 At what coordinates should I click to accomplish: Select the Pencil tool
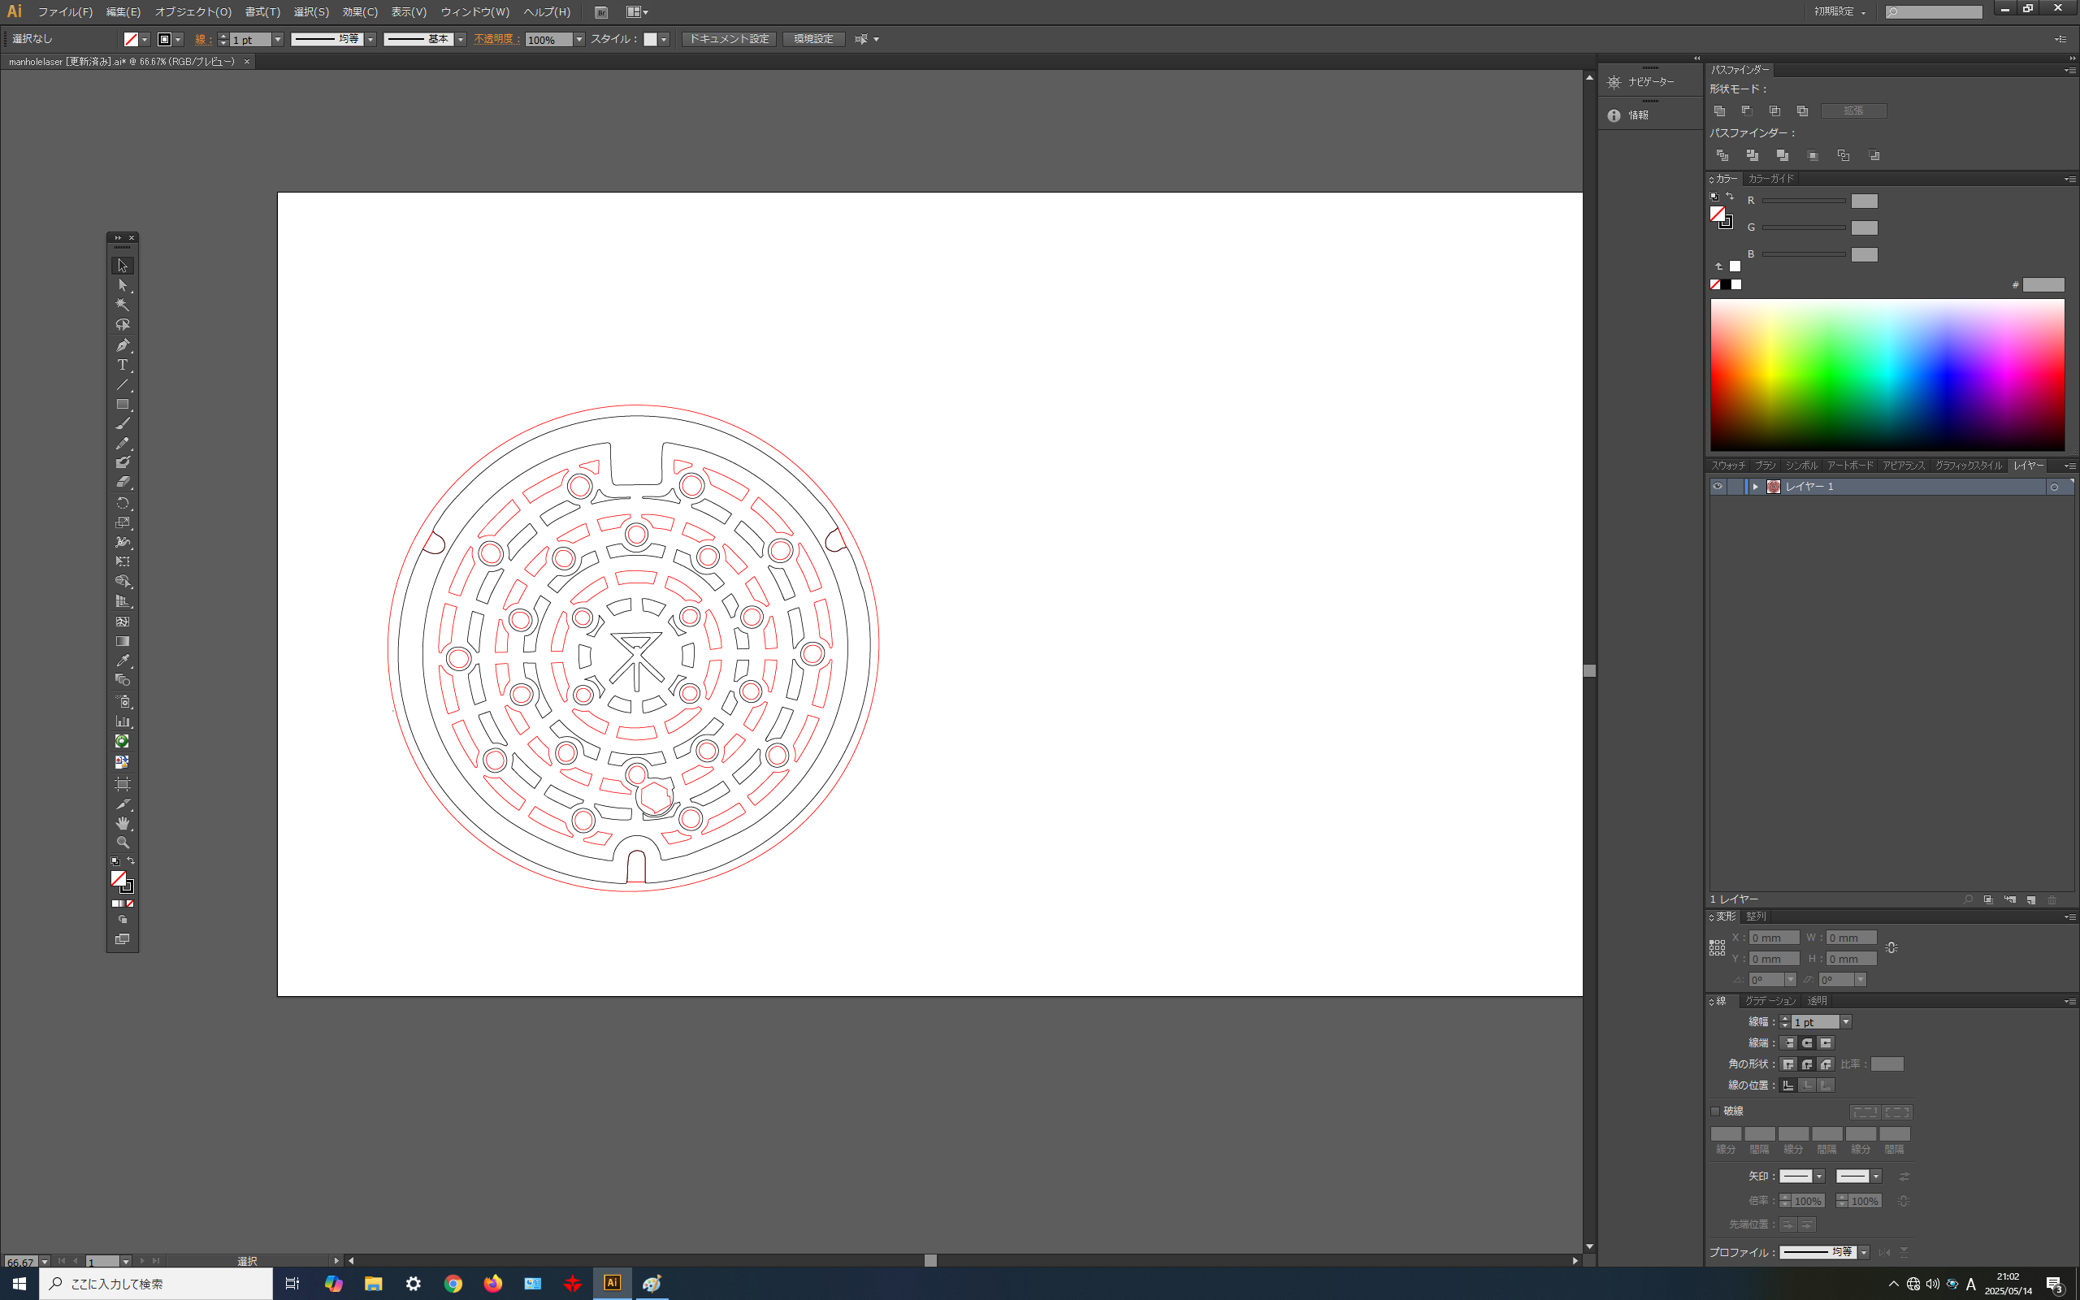coord(122,444)
